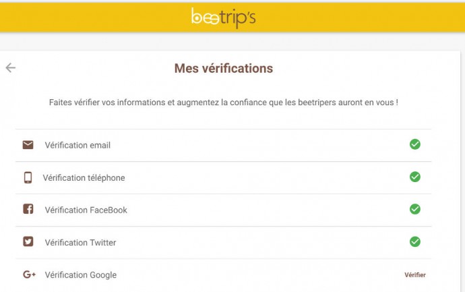This screenshot has height=292, width=465.
Task: Select the Vérification Google label
Action: 80,275
